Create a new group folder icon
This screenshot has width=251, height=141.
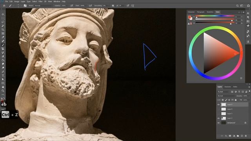(x=238, y=136)
